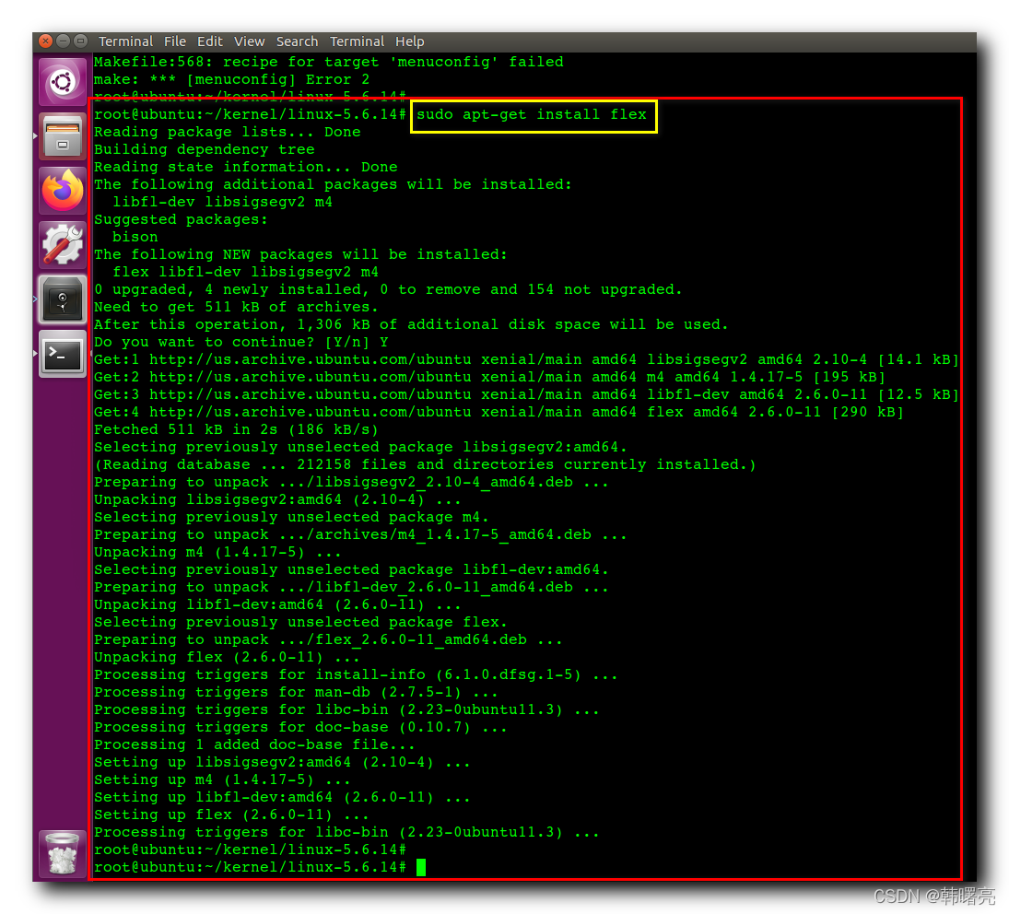Click the line 'Reading state information... Done'
Viewport: 1009px width, 914px height.
(246, 167)
